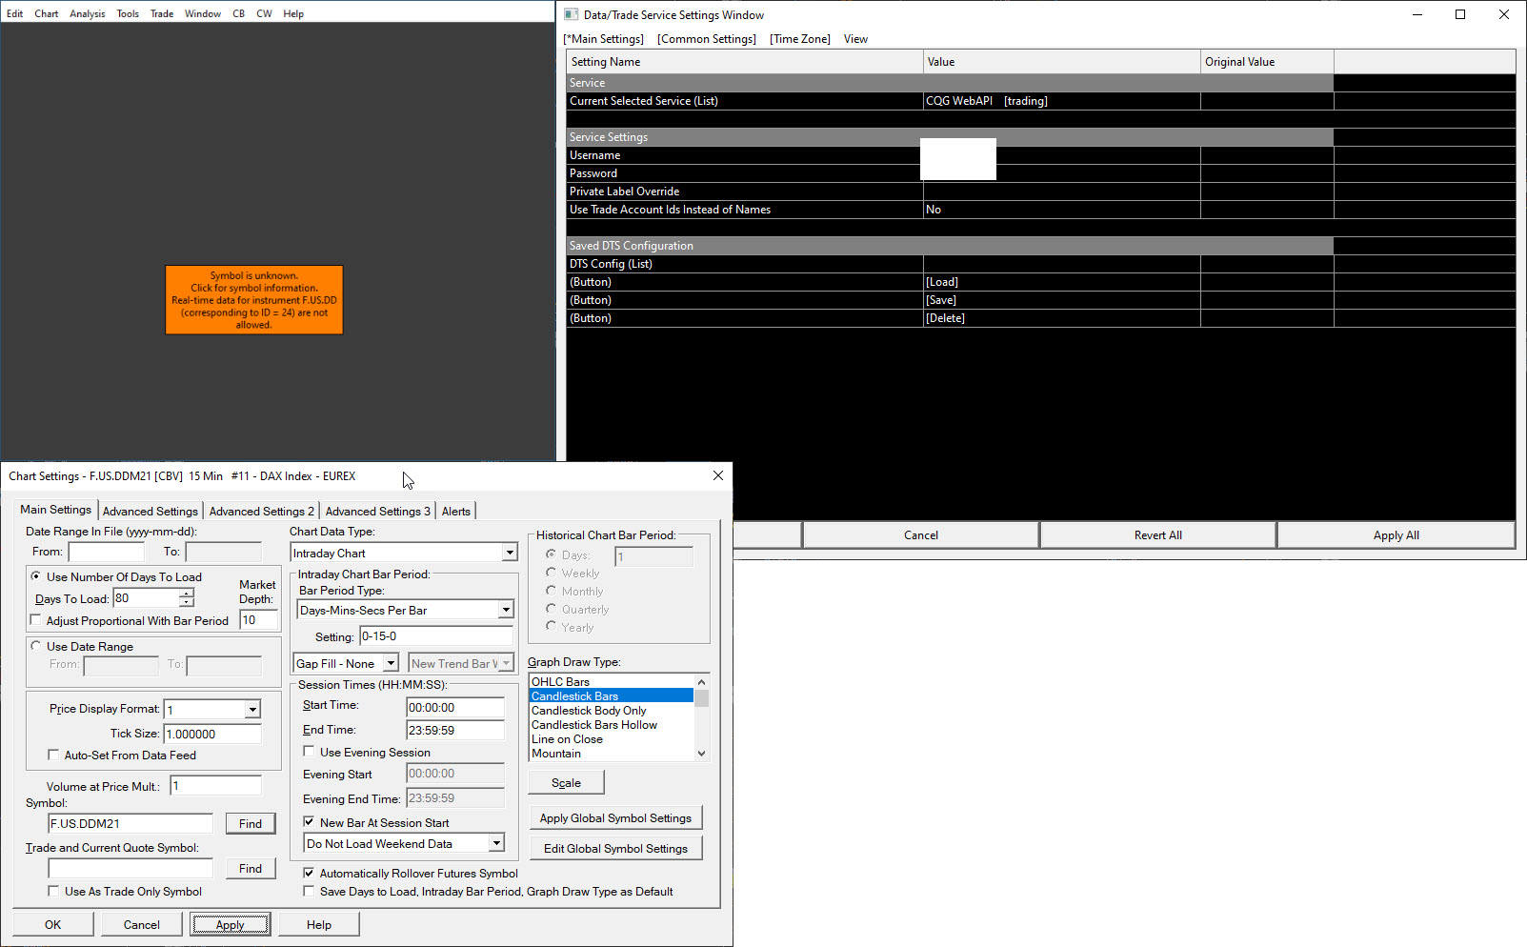The width and height of the screenshot is (1527, 947).
Task: Toggle Automatically Rollover Futures Symbol
Action: 310,873
